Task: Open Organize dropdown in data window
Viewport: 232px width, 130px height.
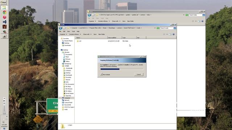Action: (x=92, y=21)
